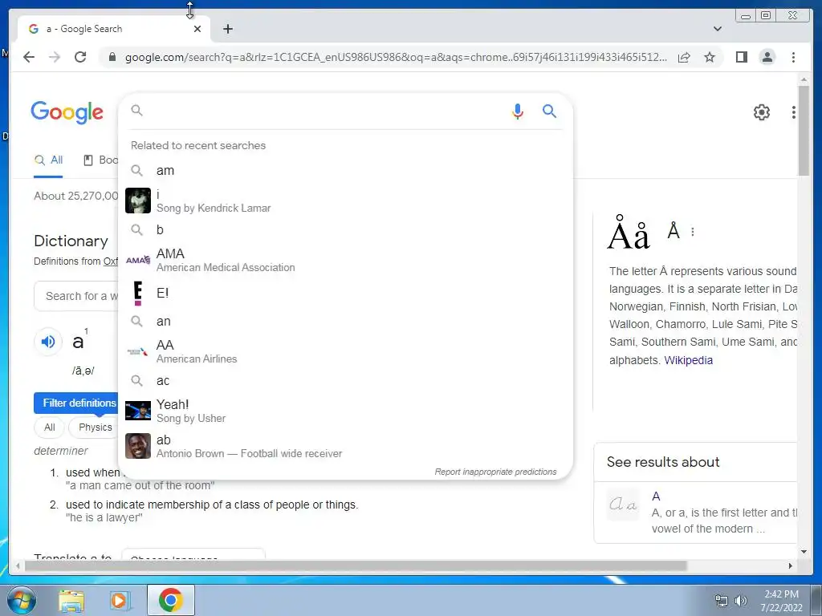The image size is (822, 616).
Task: Click 'Filter definitions' button
Action: point(76,403)
